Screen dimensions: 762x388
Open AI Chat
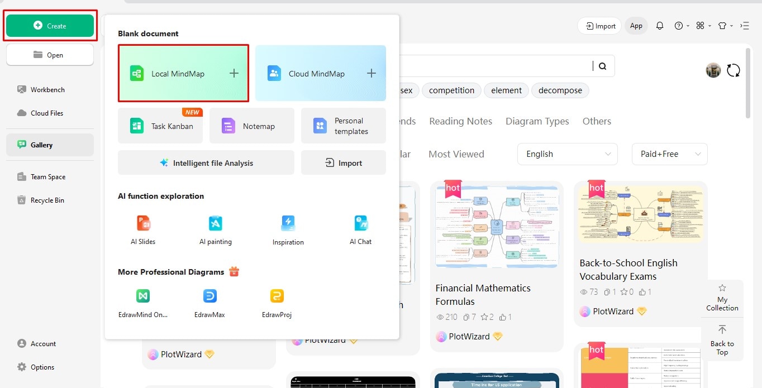tap(361, 230)
